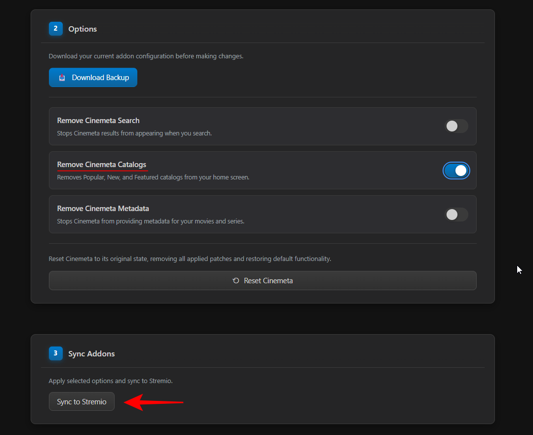Click the Remove Cinemeta Search title

[98, 121]
